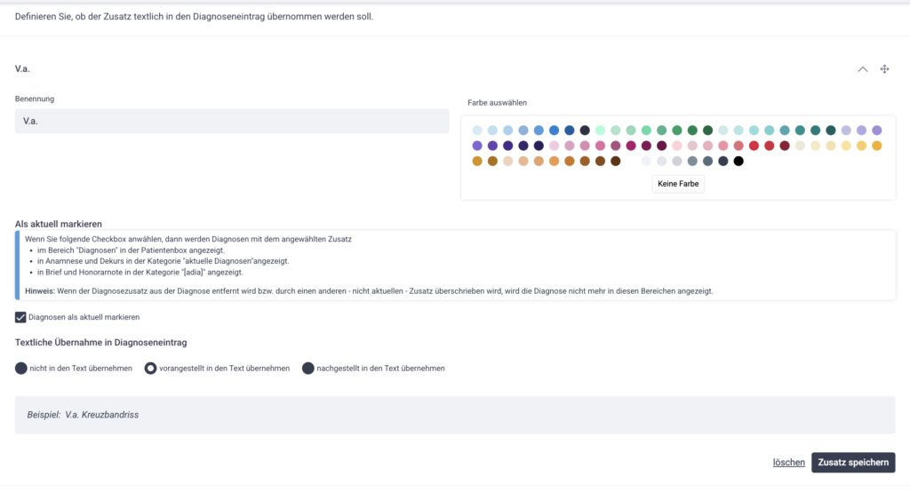This screenshot has width=910, height=492.
Task: Select the lightest grey color swatch
Action: 646,161
